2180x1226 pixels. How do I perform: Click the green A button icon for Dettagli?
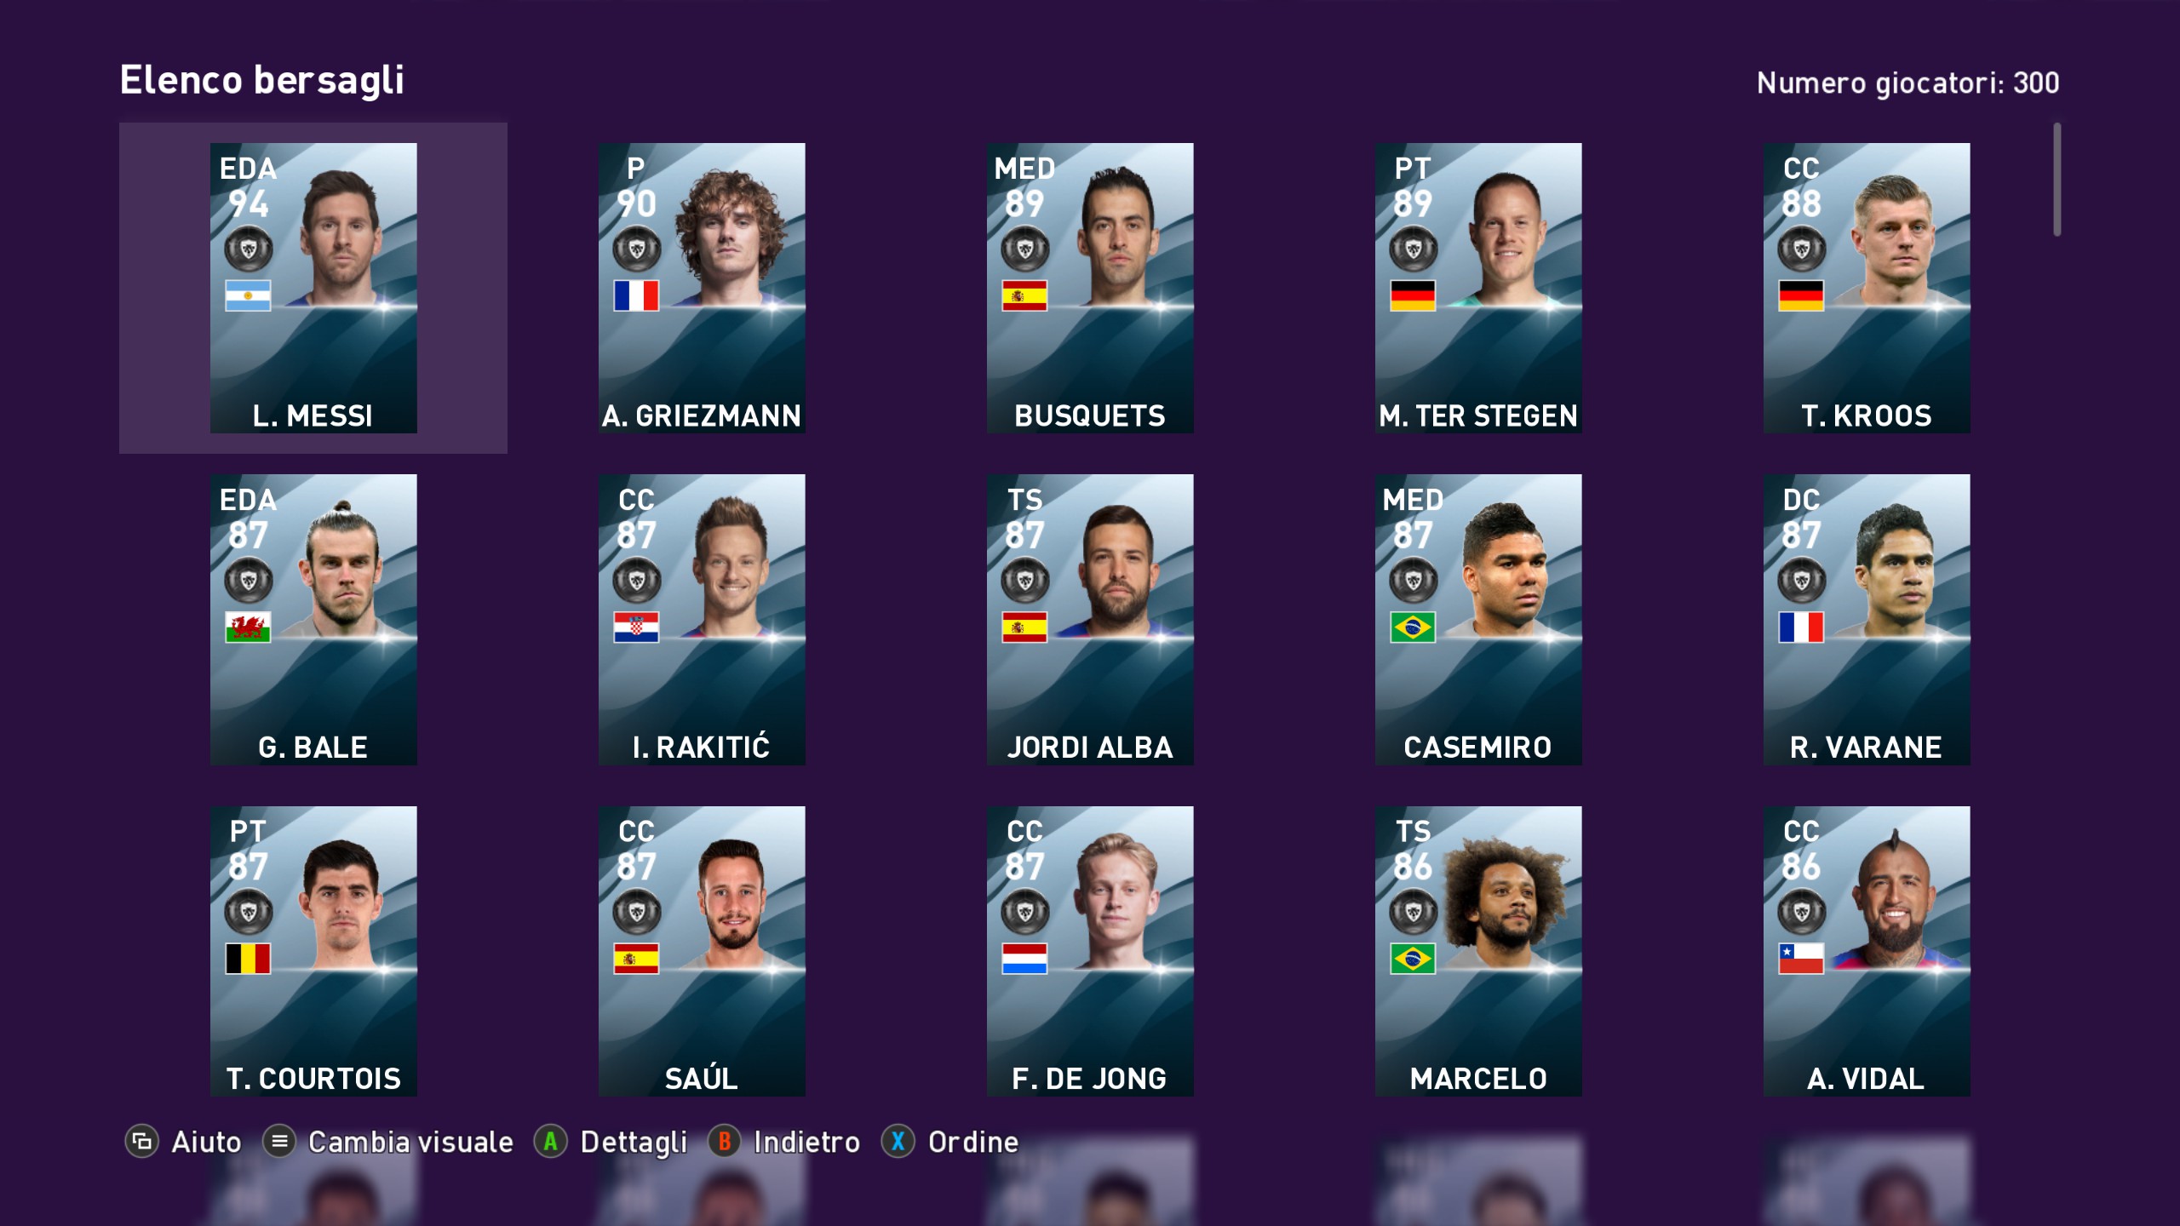pyautogui.click(x=550, y=1142)
